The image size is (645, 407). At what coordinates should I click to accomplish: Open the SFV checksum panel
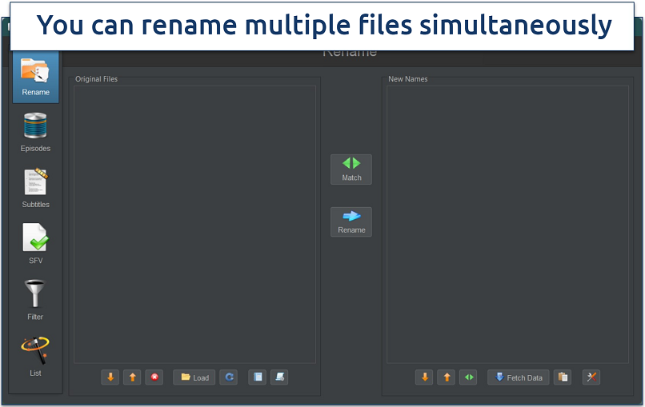35,244
